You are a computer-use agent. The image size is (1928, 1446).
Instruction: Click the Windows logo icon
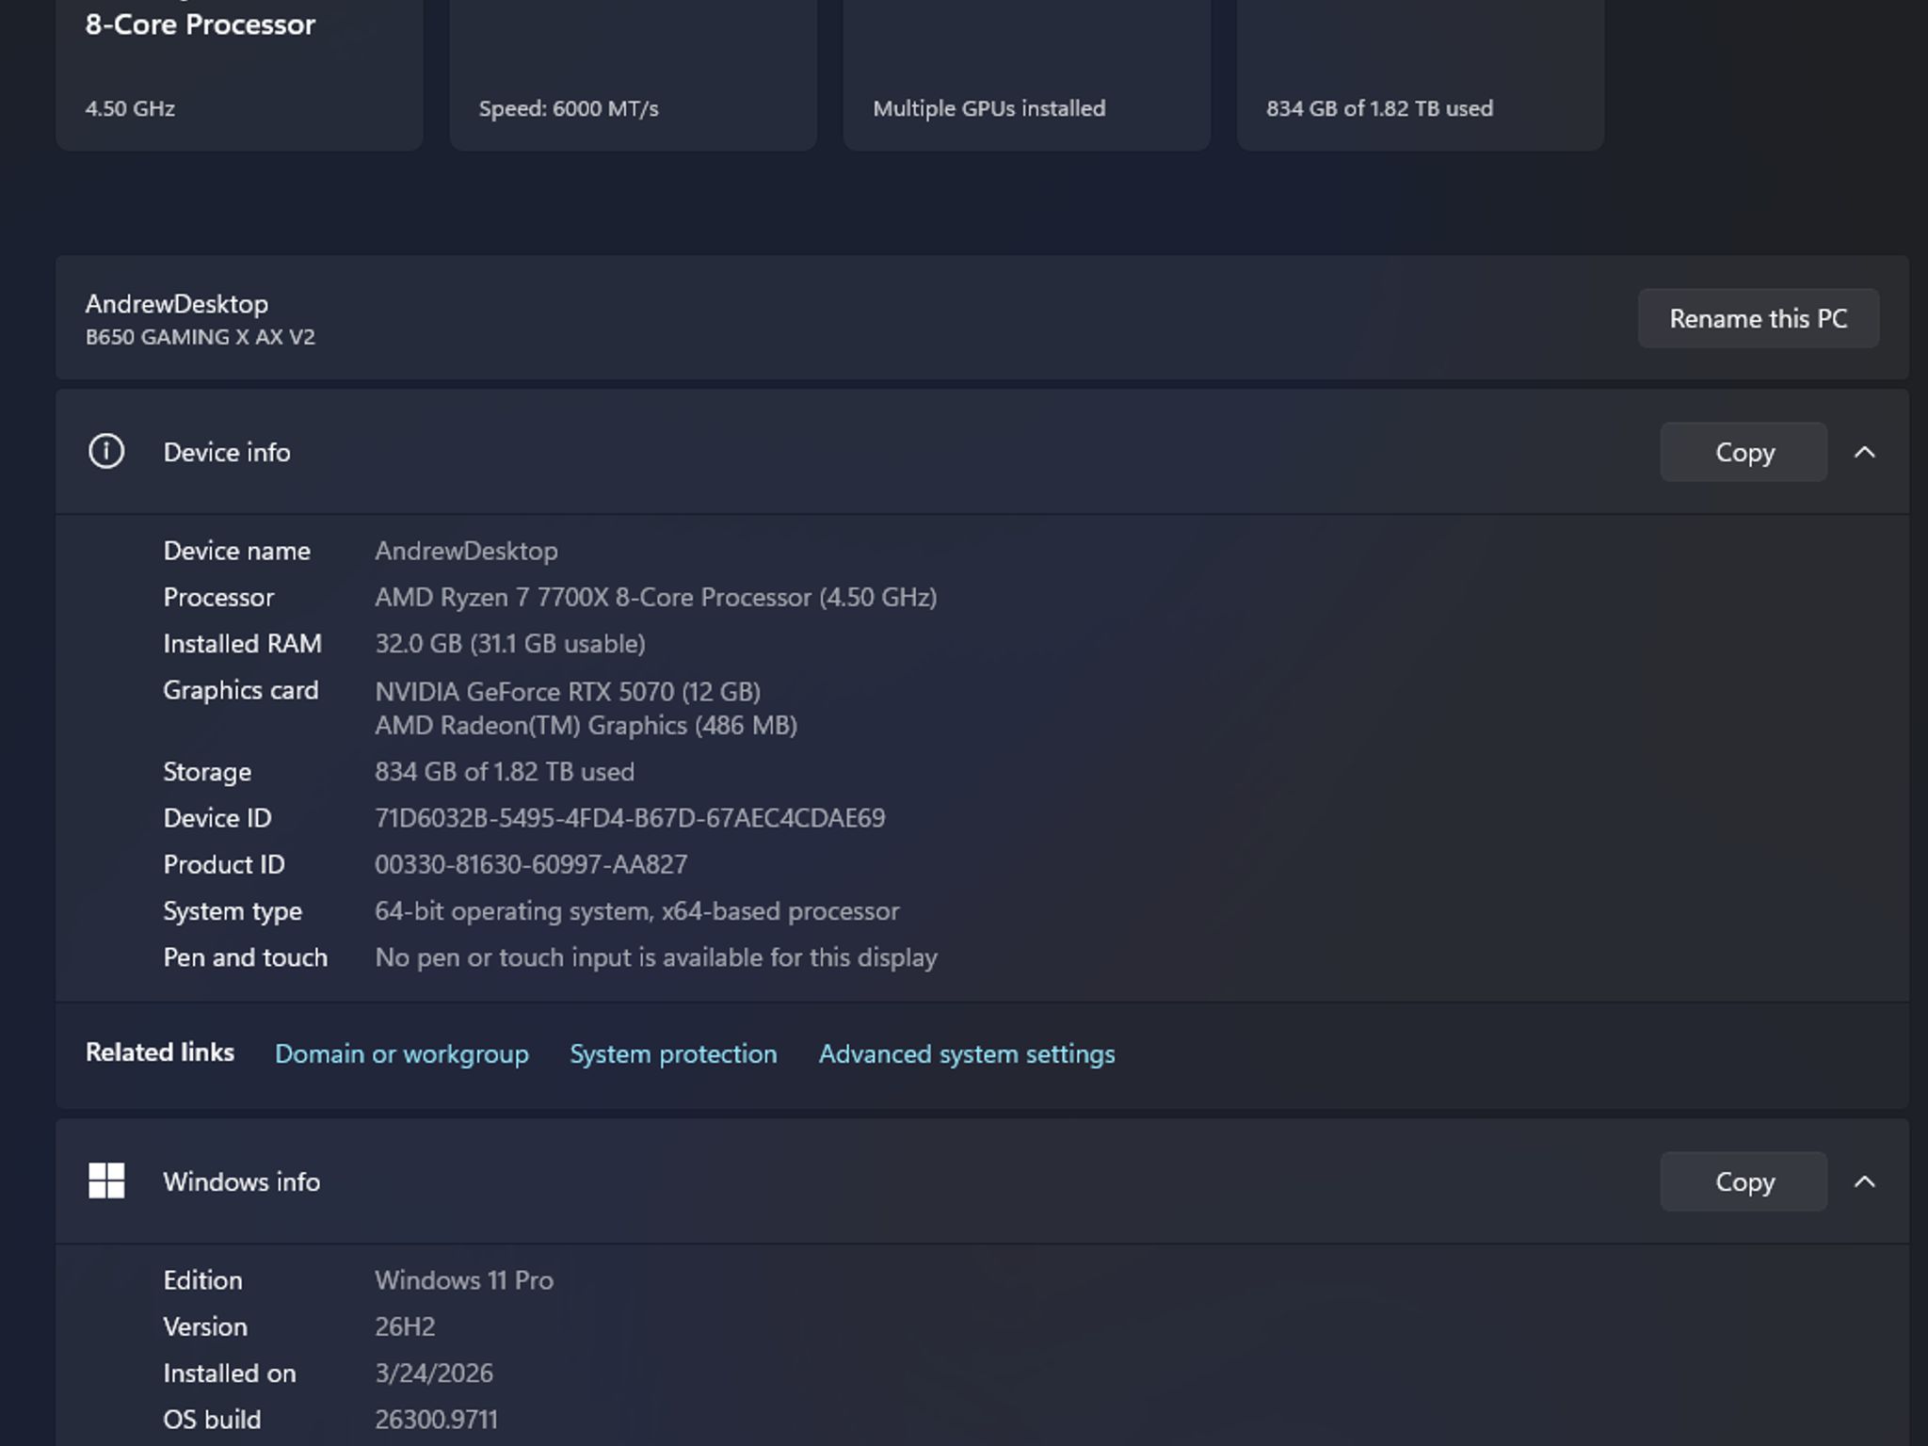pos(105,1181)
